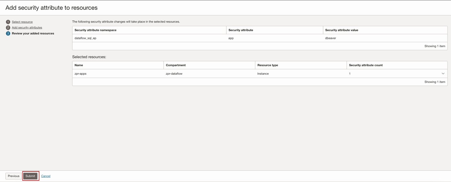Click the Compartment column header
The height and width of the screenshot is (182, 451).
[176, 65]
